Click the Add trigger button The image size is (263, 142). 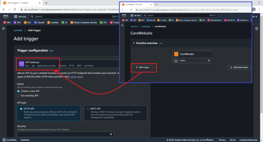(142, 67)
